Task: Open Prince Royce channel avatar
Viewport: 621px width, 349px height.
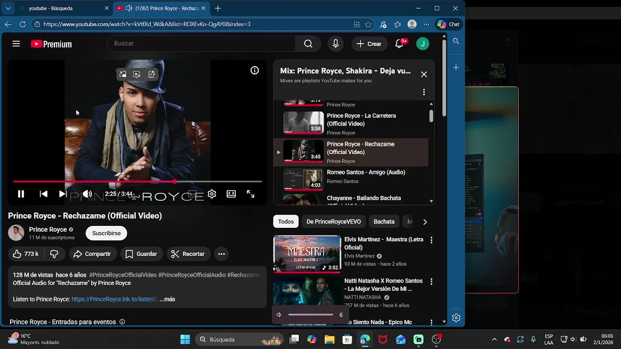Action: coord(16,233)
